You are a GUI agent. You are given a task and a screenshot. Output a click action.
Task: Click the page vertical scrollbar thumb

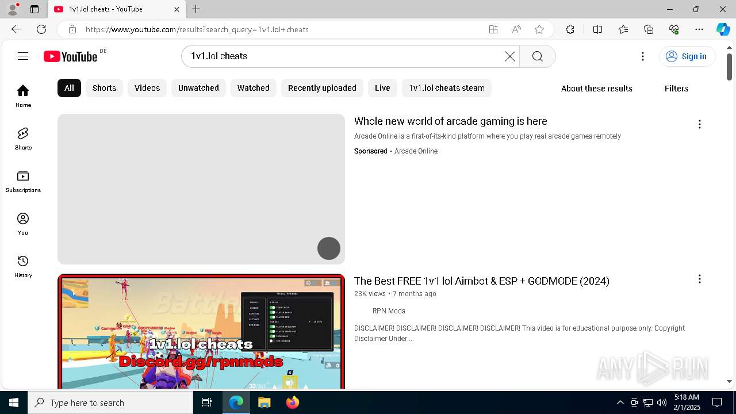[729, 67]
